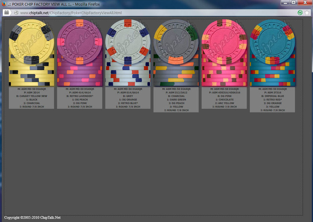Click the green checkmark icon in address bar
The image size is (313, 222).
coord(300,13)
